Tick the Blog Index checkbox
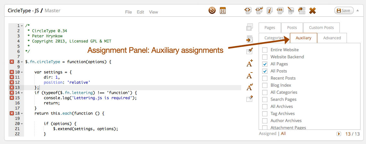 click(x=265, y=85)
